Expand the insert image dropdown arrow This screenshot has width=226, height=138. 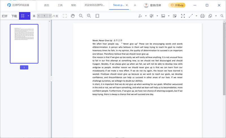(x=169, y=16)
